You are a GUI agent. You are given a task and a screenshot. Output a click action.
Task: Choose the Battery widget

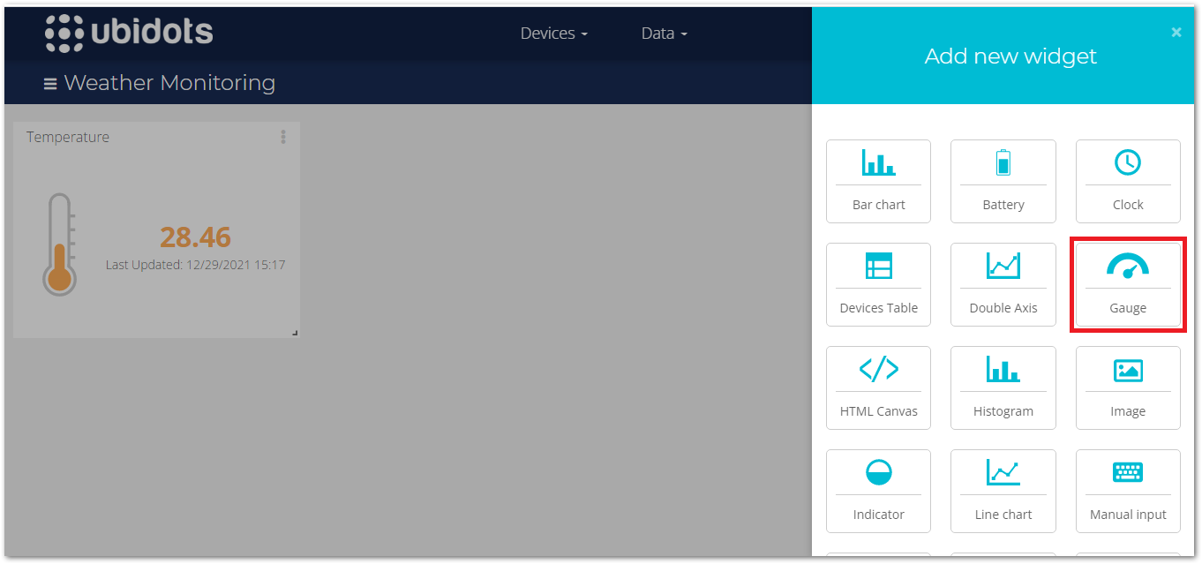coord(1003,181)
